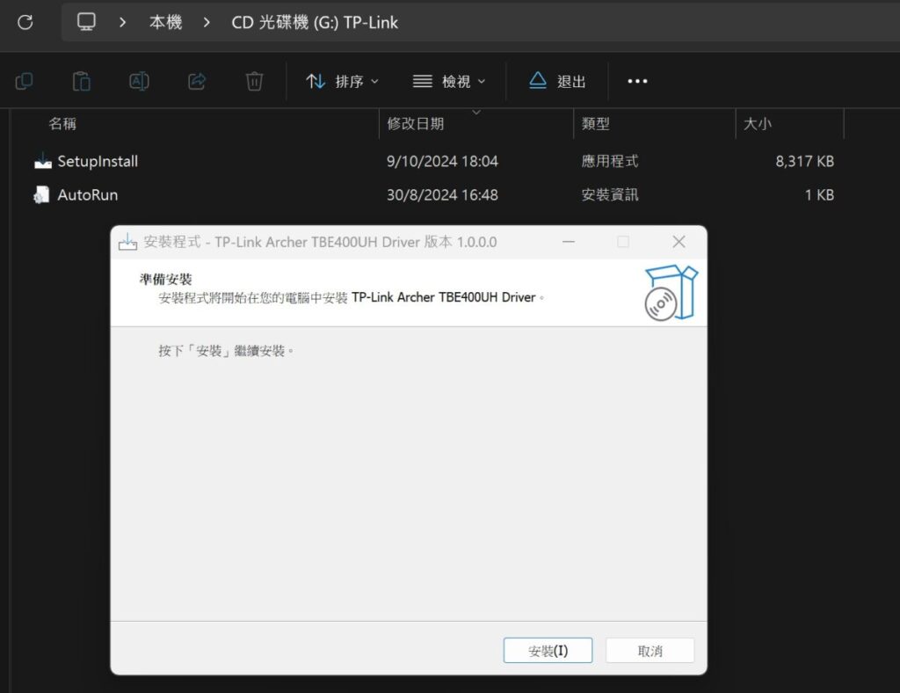Navigate to 本機 in the address bar

pyautogui.click(x=166, y=22)
